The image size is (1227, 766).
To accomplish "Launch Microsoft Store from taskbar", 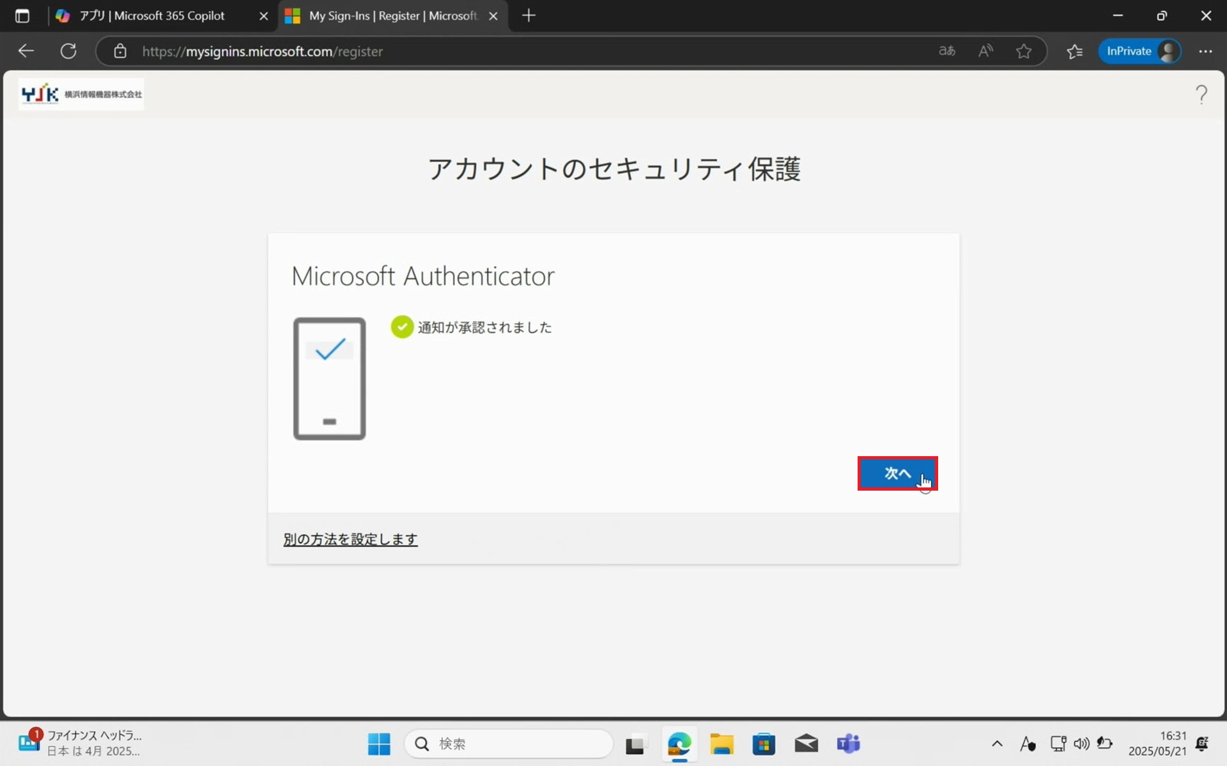I will point(764,744).
